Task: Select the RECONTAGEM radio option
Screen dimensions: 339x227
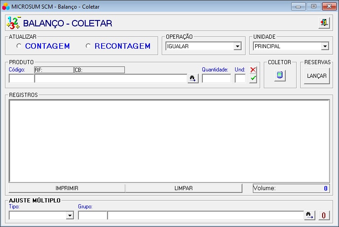Action: coord(88,46)
